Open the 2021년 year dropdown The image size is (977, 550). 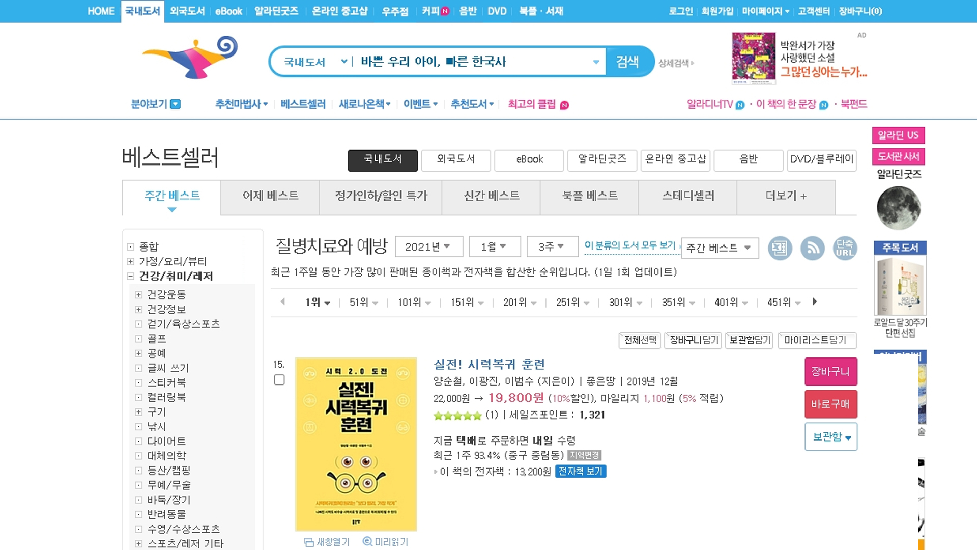point(428,246)
